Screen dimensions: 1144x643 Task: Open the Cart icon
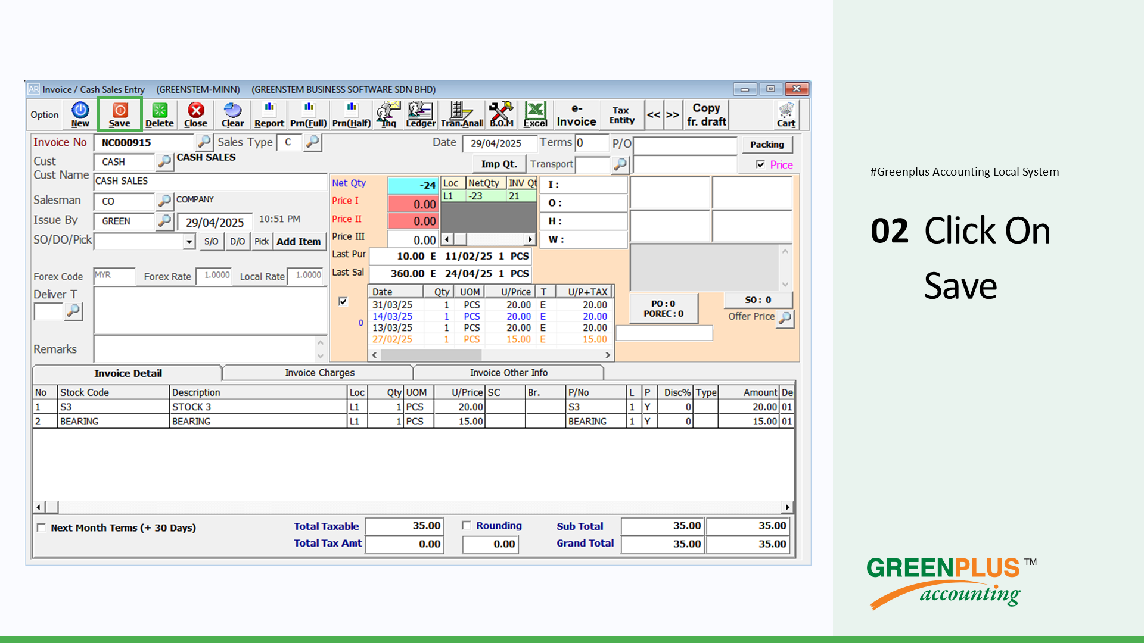pos(786,114)
